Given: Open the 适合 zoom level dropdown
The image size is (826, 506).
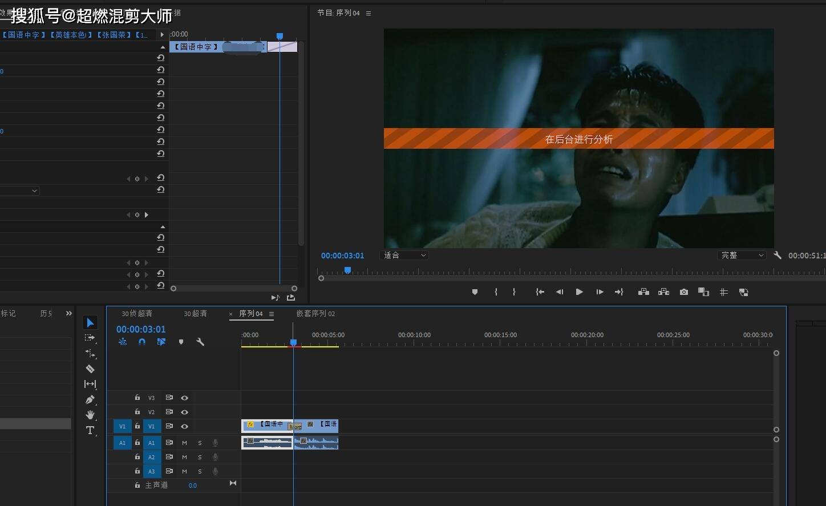Looking at the screenshot, I should point(404,255).
